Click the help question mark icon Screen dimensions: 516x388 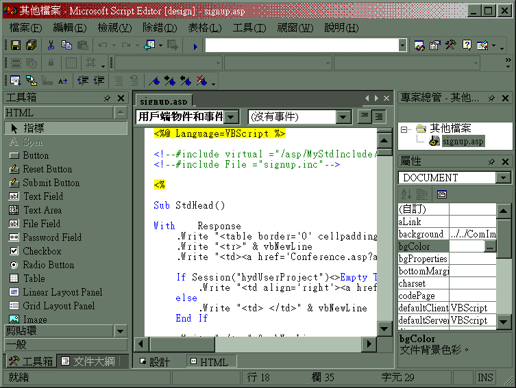pos(467,45)
